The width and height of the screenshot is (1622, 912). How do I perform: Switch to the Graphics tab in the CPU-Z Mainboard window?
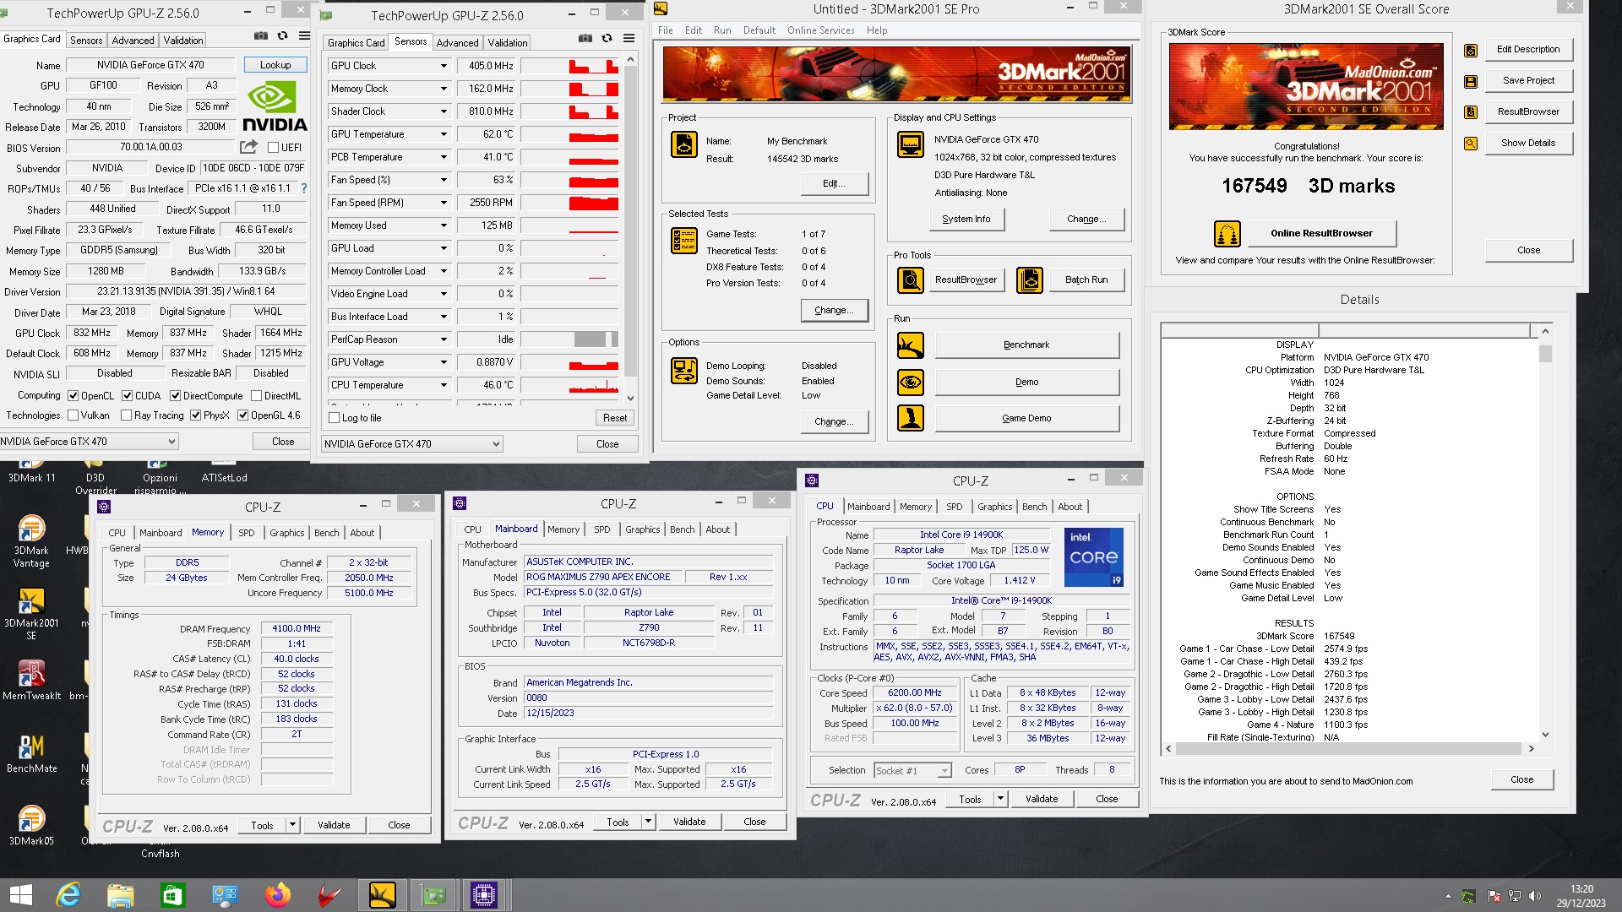coord(642,529)
